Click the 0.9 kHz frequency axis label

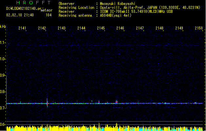tap(3, 75)
